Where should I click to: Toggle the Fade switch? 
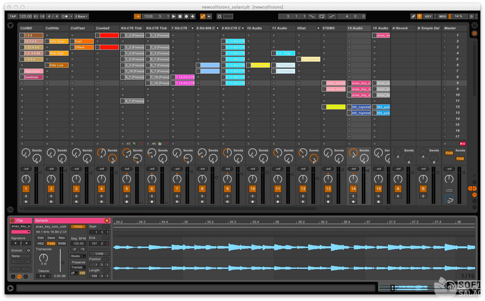51,243
